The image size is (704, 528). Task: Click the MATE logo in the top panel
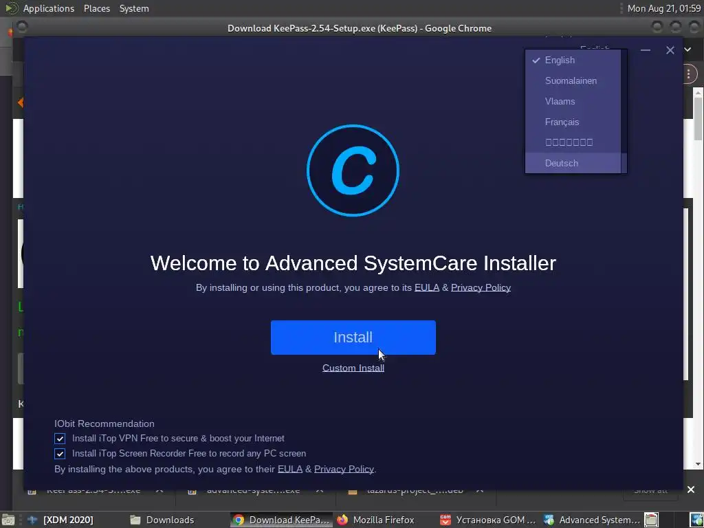(11, 8)
